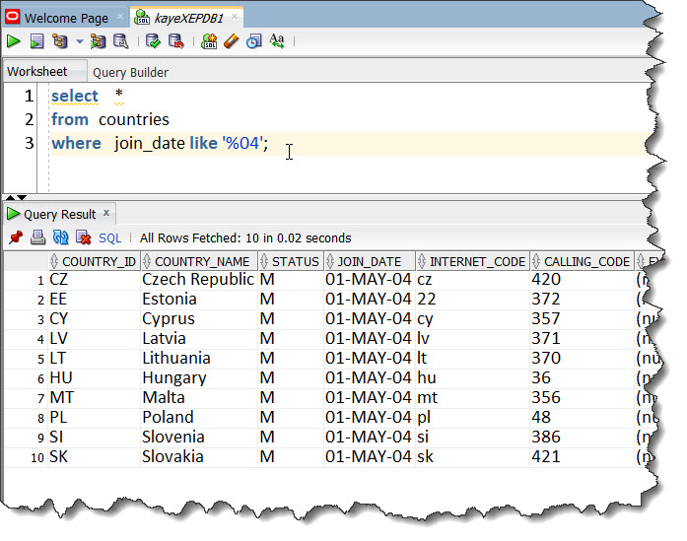Click 'All Rows Fetched: 10 in 0.02 seconds' status
The image size is (687, 541).
pyautogui.click(x=245, y=237)
